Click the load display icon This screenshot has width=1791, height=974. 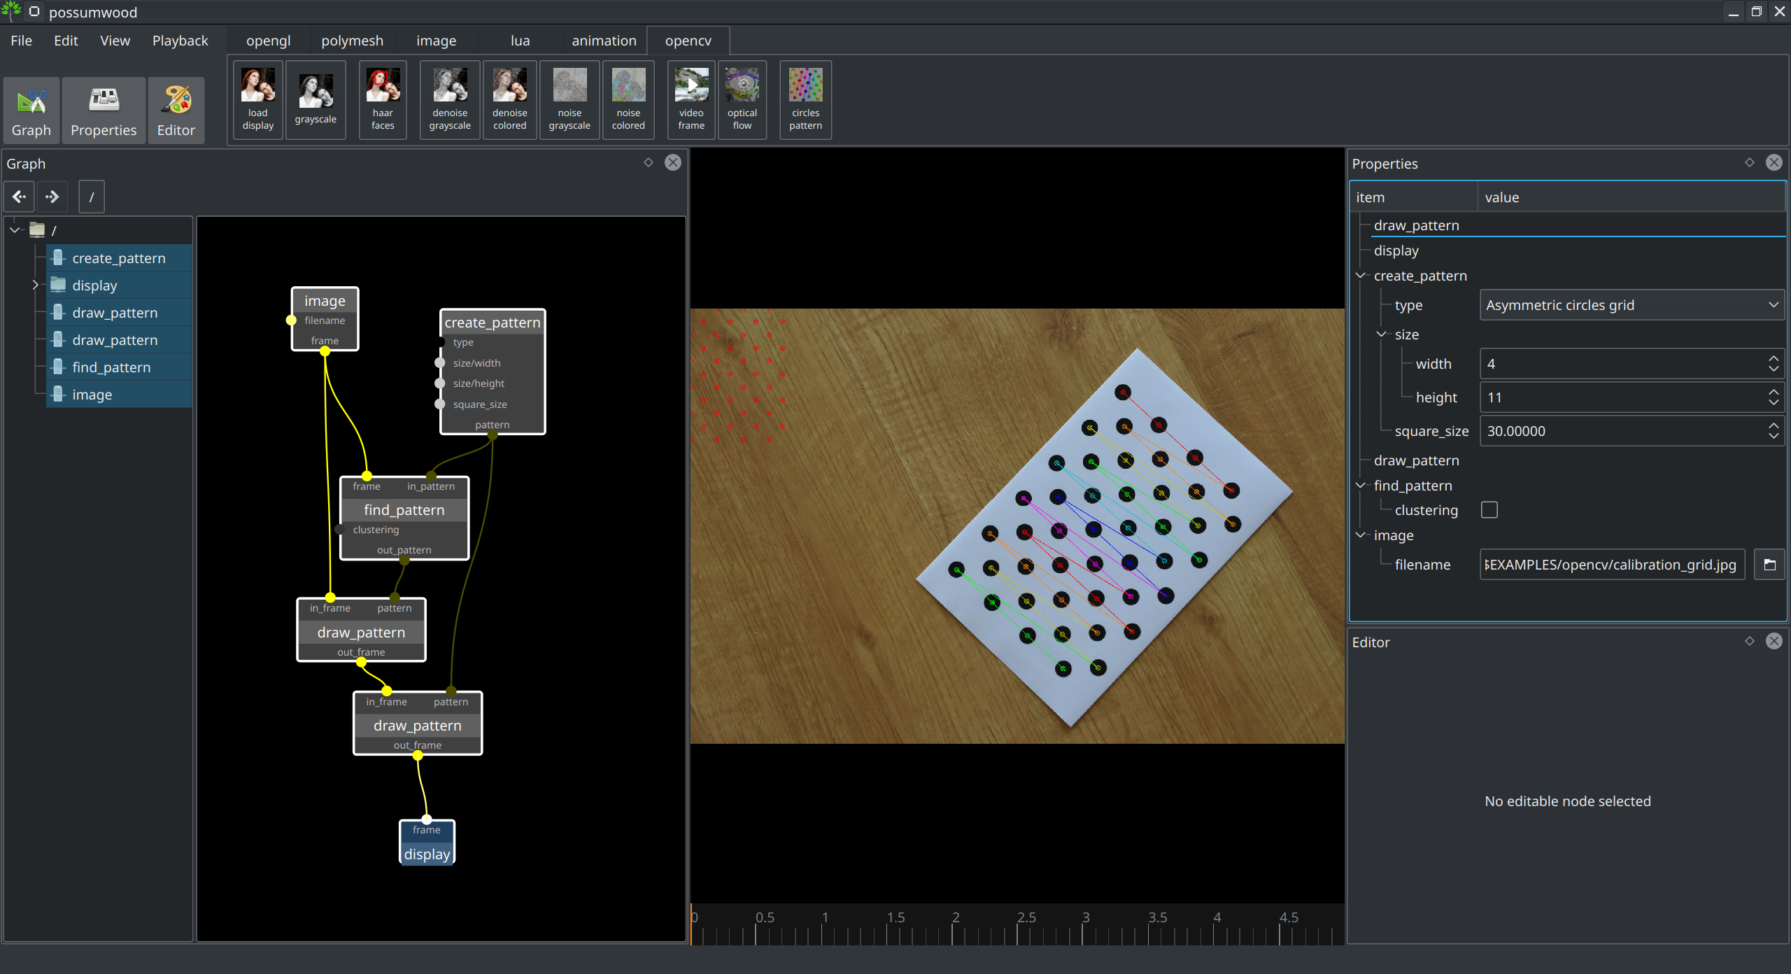coord(257,99)
